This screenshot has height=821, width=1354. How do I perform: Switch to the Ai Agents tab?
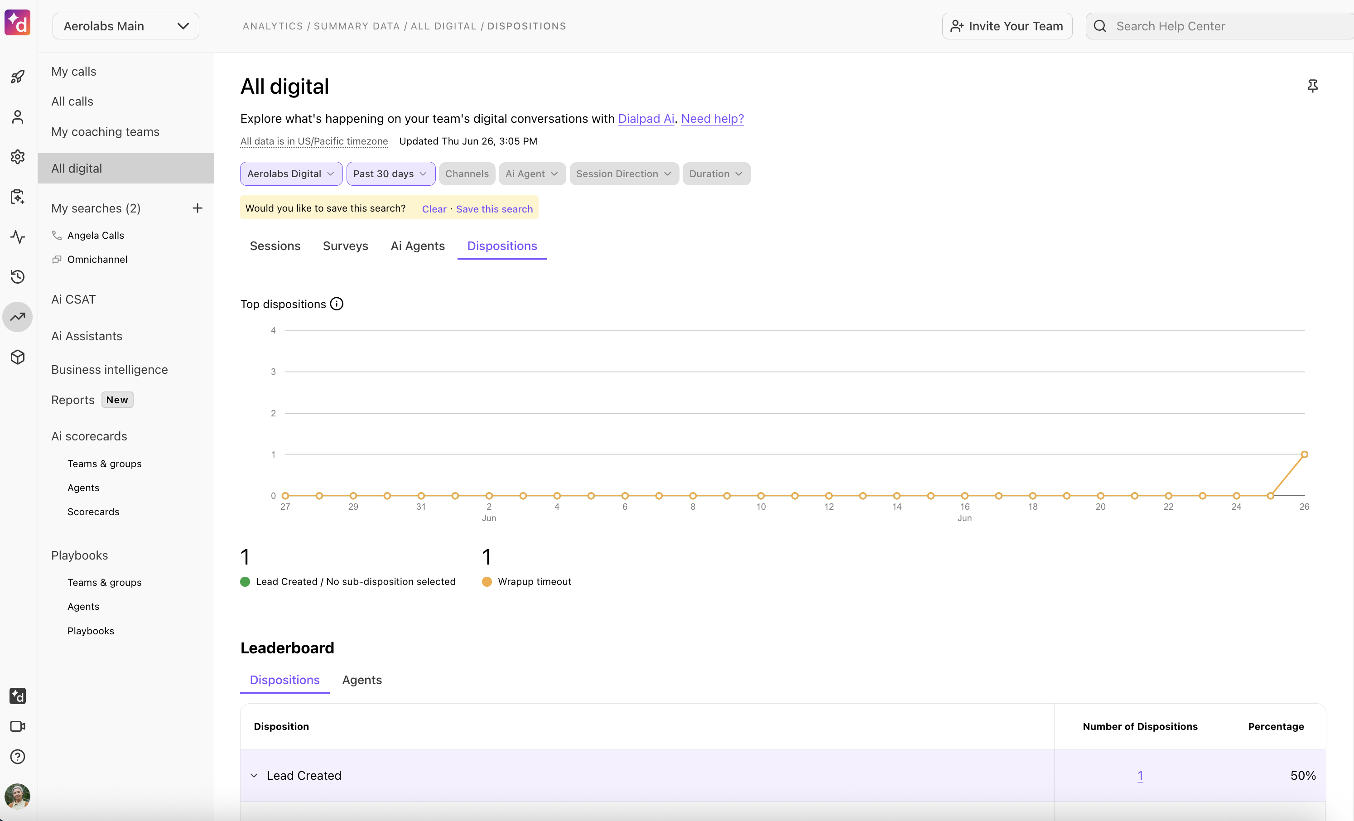coord(418,246)
